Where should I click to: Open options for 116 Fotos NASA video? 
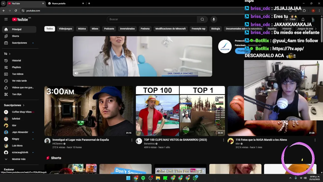tap(315, 140)
